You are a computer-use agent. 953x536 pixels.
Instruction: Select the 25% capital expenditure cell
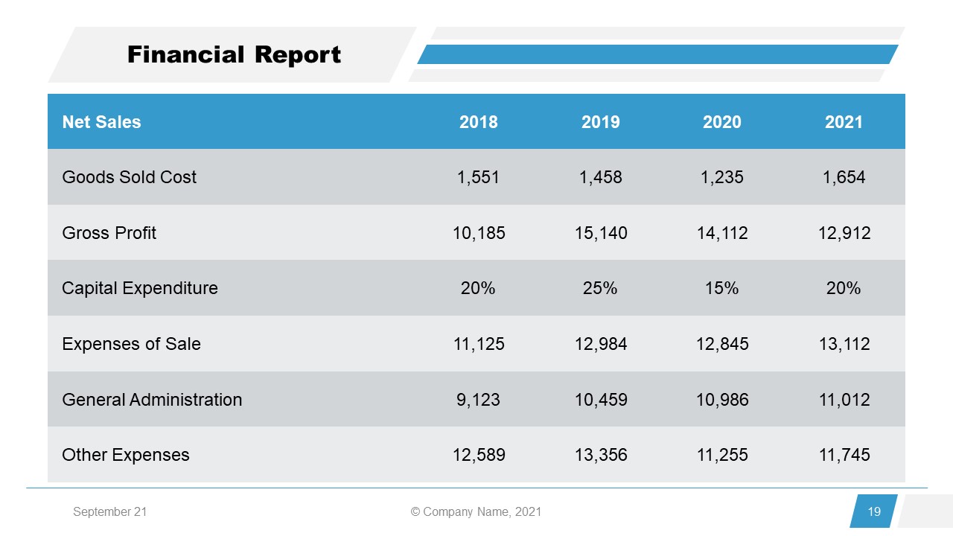click(x=601, y=288)
